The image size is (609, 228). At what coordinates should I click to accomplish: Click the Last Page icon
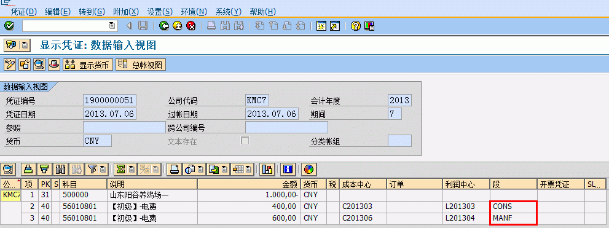click(301, 26)
